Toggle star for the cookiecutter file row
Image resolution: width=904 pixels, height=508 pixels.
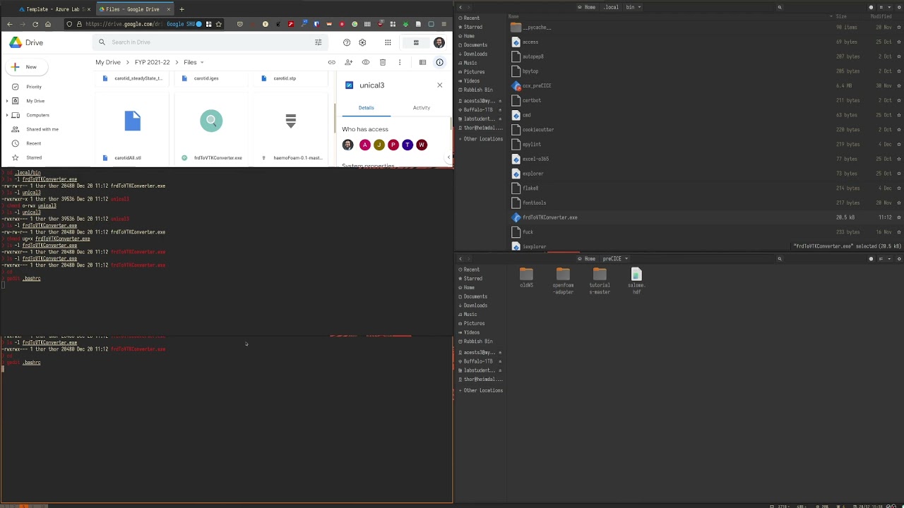(x=899, y=130)
